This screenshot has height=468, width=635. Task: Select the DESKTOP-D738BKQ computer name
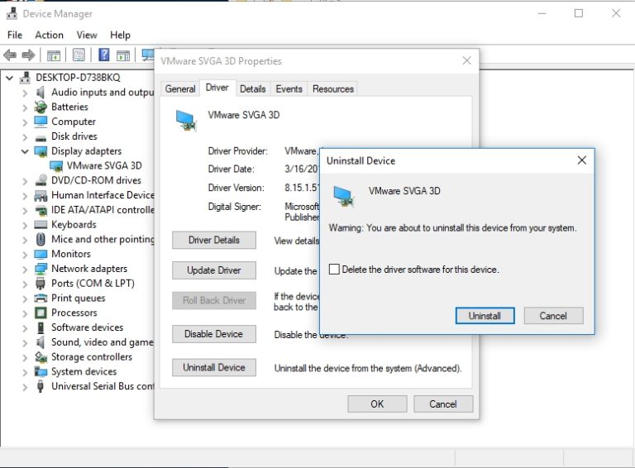click(78, 78)
